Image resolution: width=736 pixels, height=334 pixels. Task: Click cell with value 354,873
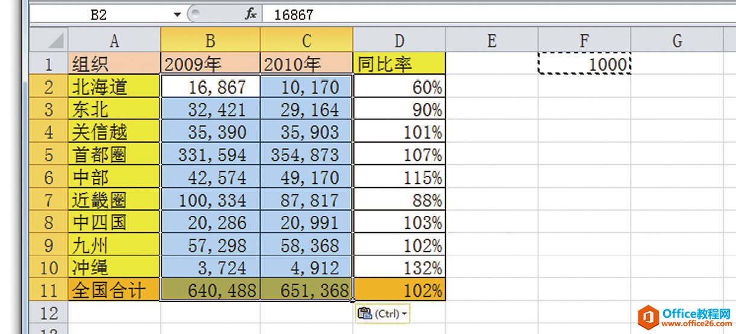point(307,155)
